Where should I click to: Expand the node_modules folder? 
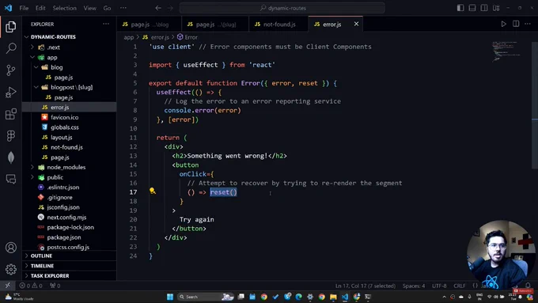coord(32,167)
